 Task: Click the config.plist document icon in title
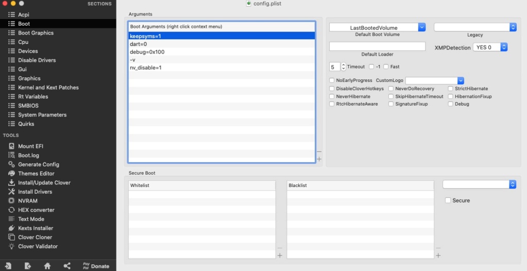pos(249,4)
